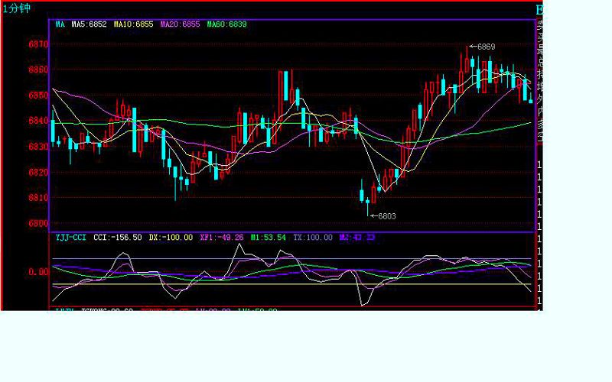
Task: Click the 6850 price axis label
Action: [38, 95]
